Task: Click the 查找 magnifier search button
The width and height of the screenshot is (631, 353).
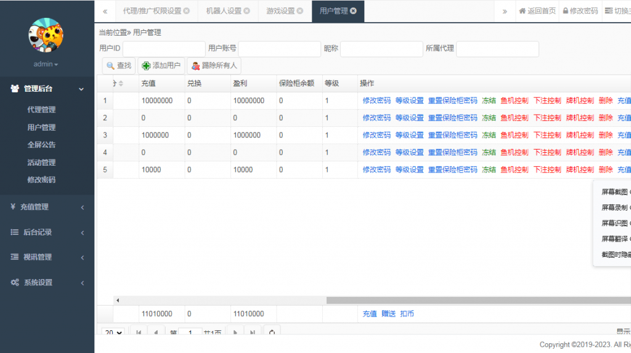Action: (x=118, y=66)
